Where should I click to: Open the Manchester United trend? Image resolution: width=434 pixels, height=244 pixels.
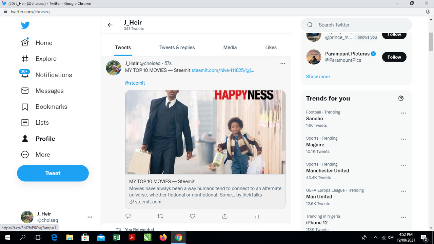click(x=328, y=171)
